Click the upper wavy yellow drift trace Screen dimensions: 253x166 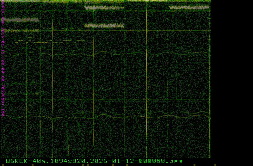[126, 53]
